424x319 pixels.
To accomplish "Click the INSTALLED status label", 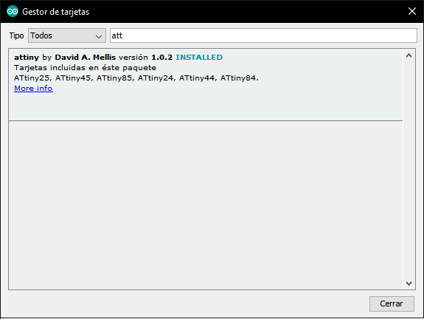I will coord(199,58).
